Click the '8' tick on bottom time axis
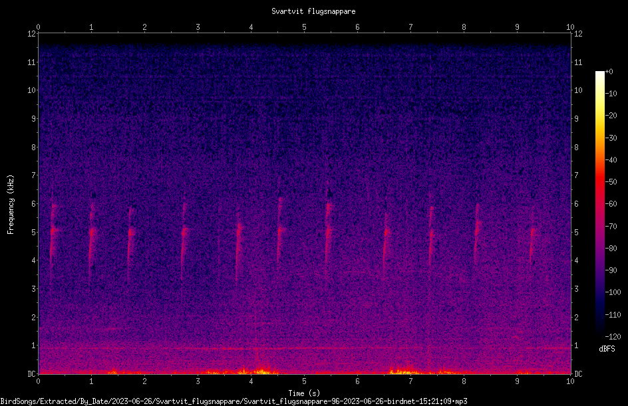Screen dimensions: 628x406 [x=464, y=381]
